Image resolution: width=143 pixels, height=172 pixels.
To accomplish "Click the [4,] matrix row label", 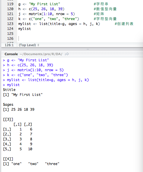I will (x=7, y=144).
